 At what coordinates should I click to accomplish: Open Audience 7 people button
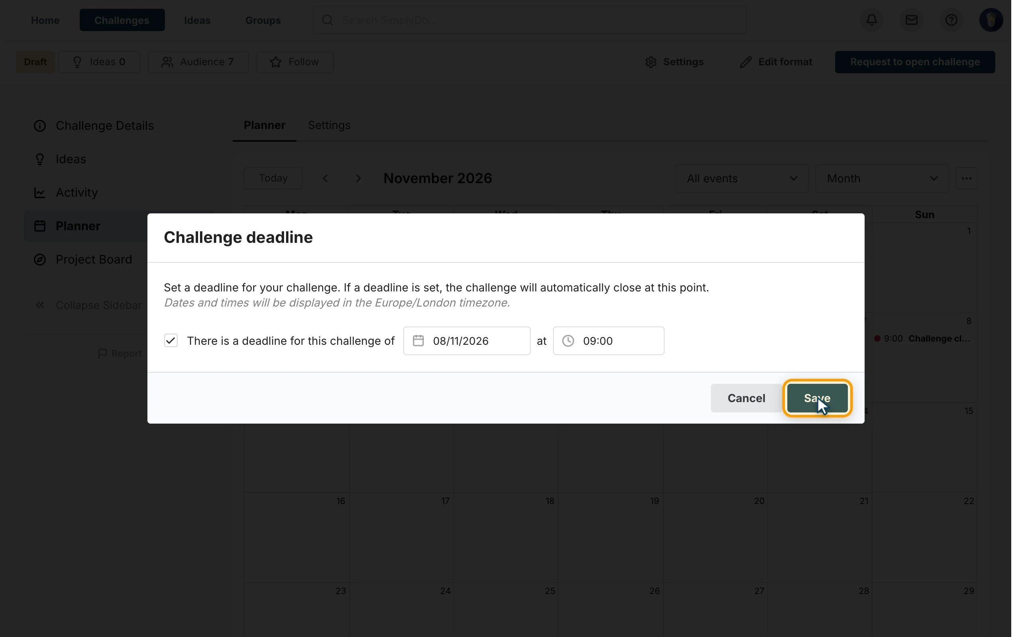[198, 62]
